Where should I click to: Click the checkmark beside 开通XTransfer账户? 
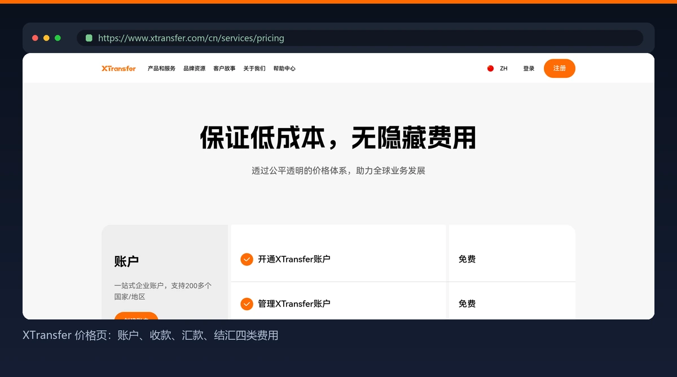[247, 259]
